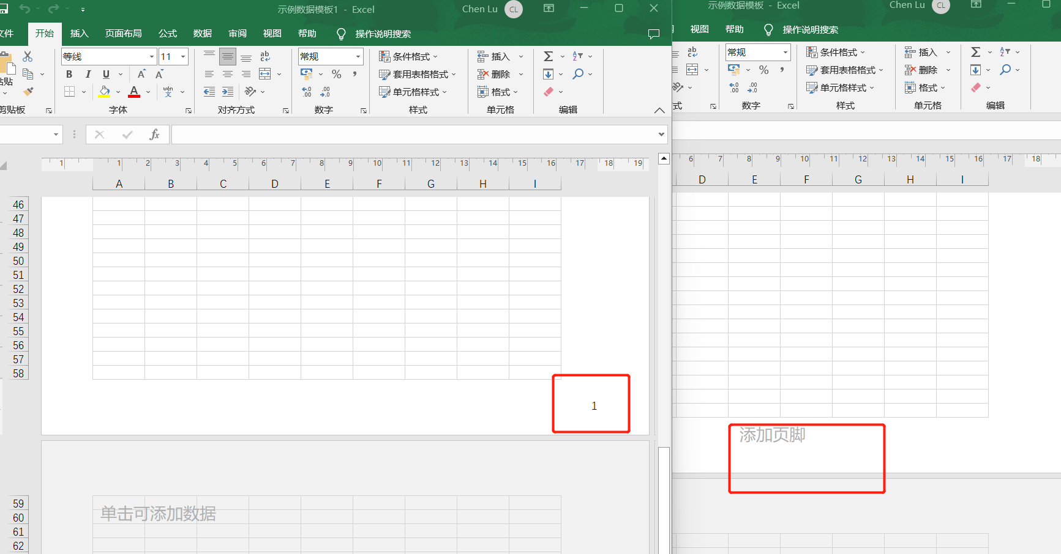Click the comma style icon
Image resolution: width=1061 pixels, height=554 pixels.
tap(354, 74)
